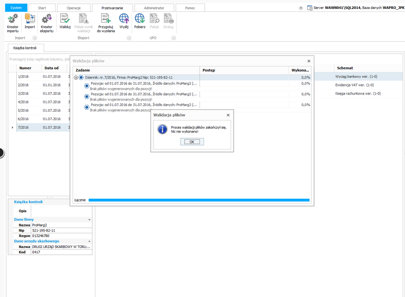Close the large Walidacja plików window
The height and width of the screenshot is (297, 405).
click(x=309, y=61)
